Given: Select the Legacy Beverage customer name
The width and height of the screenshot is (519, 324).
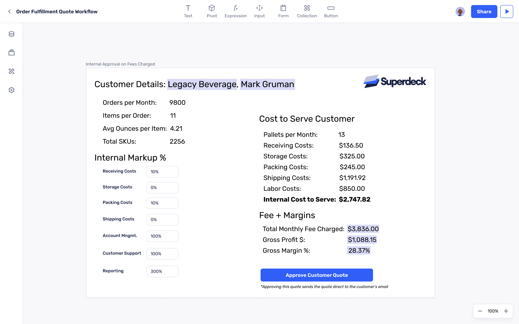Looking at the screenshot, I should pyautogui.click(x=202, y=84).
